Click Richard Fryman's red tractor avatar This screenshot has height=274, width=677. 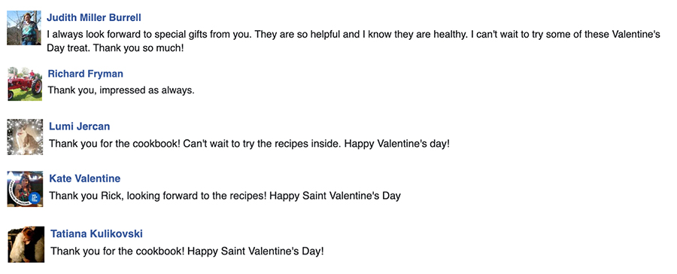[25, 84]
